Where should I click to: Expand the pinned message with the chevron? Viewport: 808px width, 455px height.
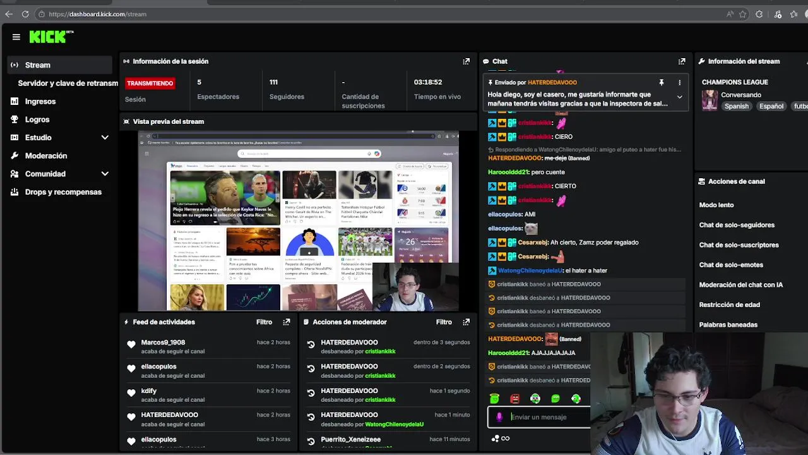coord(679,97)
